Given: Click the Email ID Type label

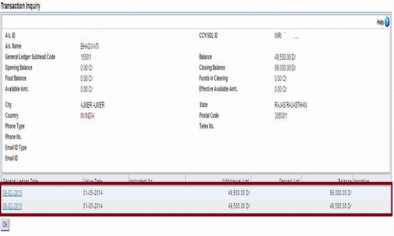Looking at the screenshot, I should pyautogui.click(x=16, y=147).
